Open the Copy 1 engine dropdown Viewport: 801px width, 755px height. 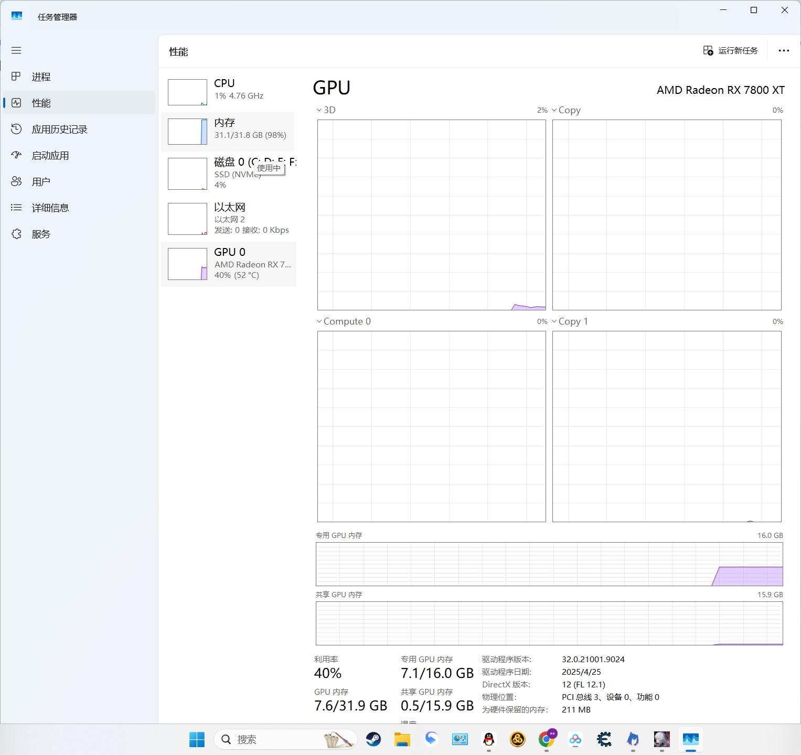click(x=554, y=321)
